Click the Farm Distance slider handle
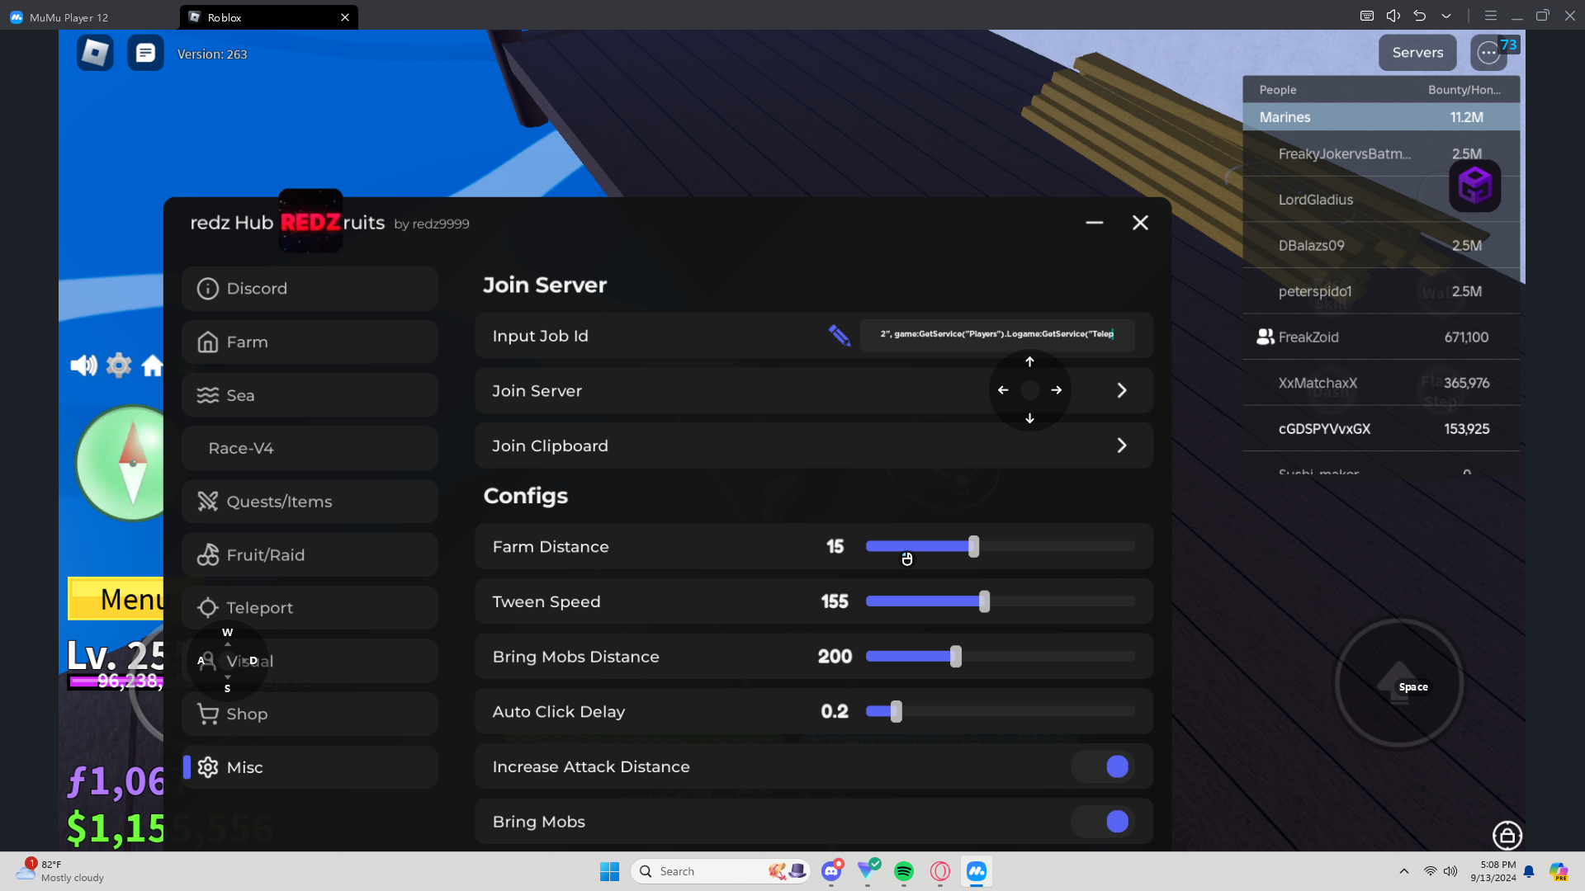The height and width of the screenshot is (891, 1585). (x=974, y=546)
